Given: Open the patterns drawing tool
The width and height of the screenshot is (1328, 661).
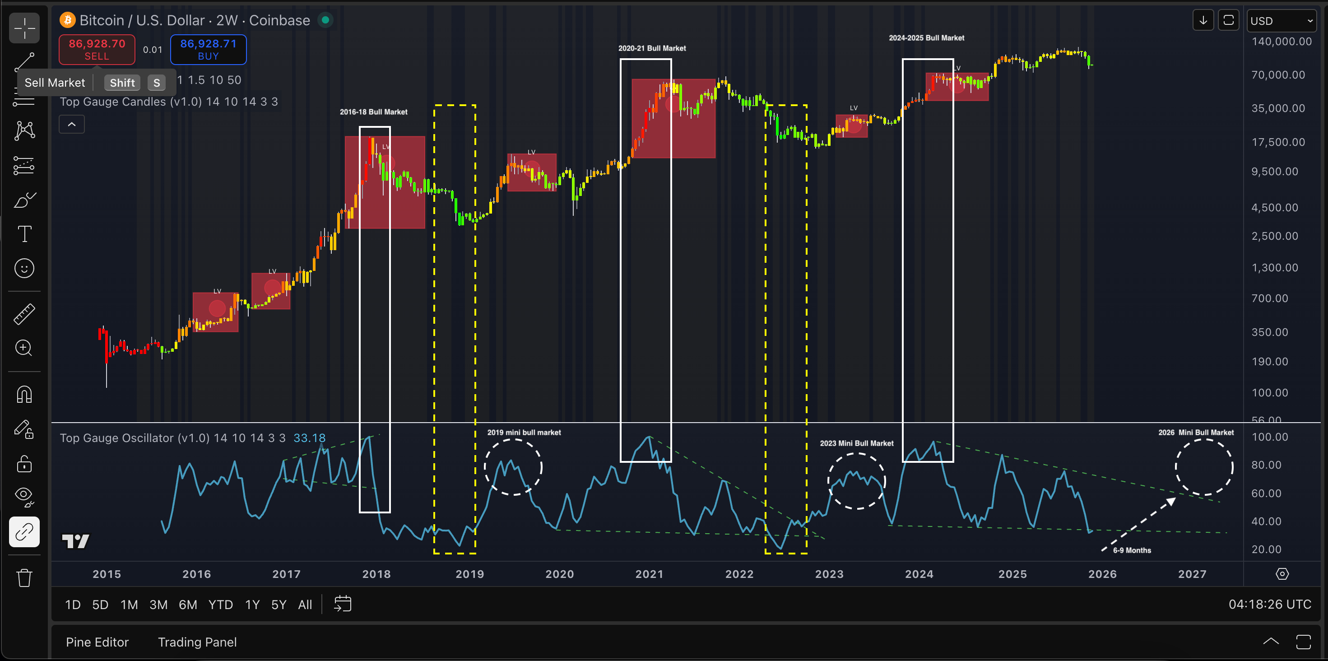Looking at the screenshot, I should tap(24, 130).
